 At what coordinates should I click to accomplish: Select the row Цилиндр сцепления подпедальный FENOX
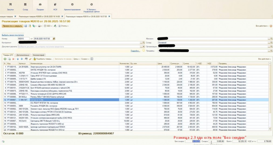(x=136, y=127)
